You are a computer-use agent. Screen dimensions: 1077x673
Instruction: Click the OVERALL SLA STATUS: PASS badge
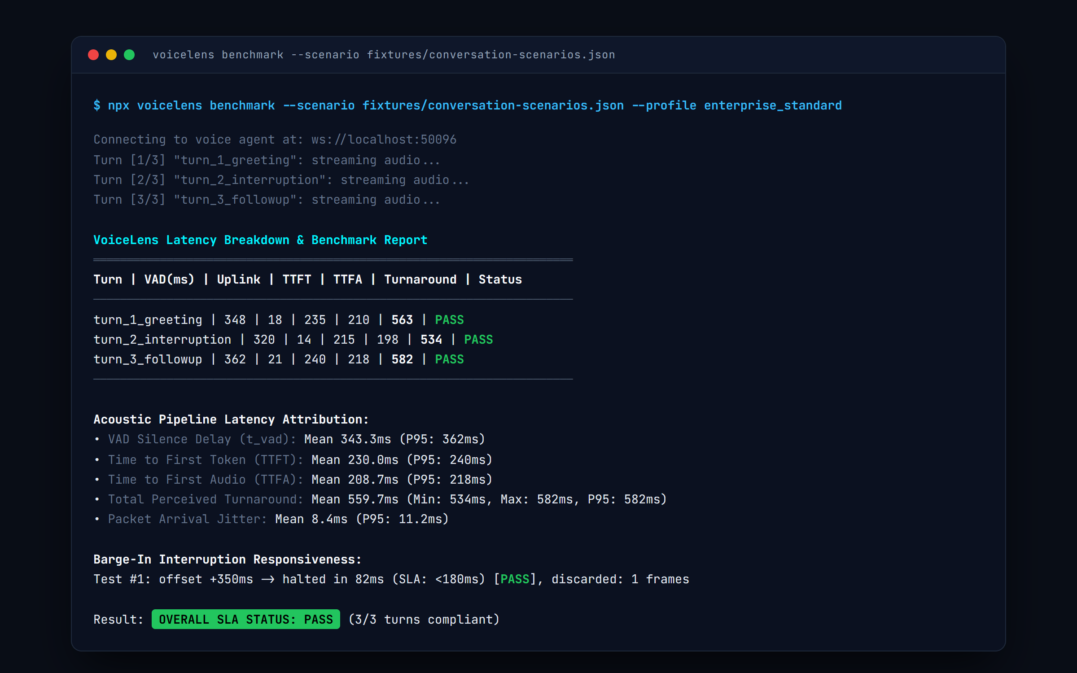click(246, 620)
